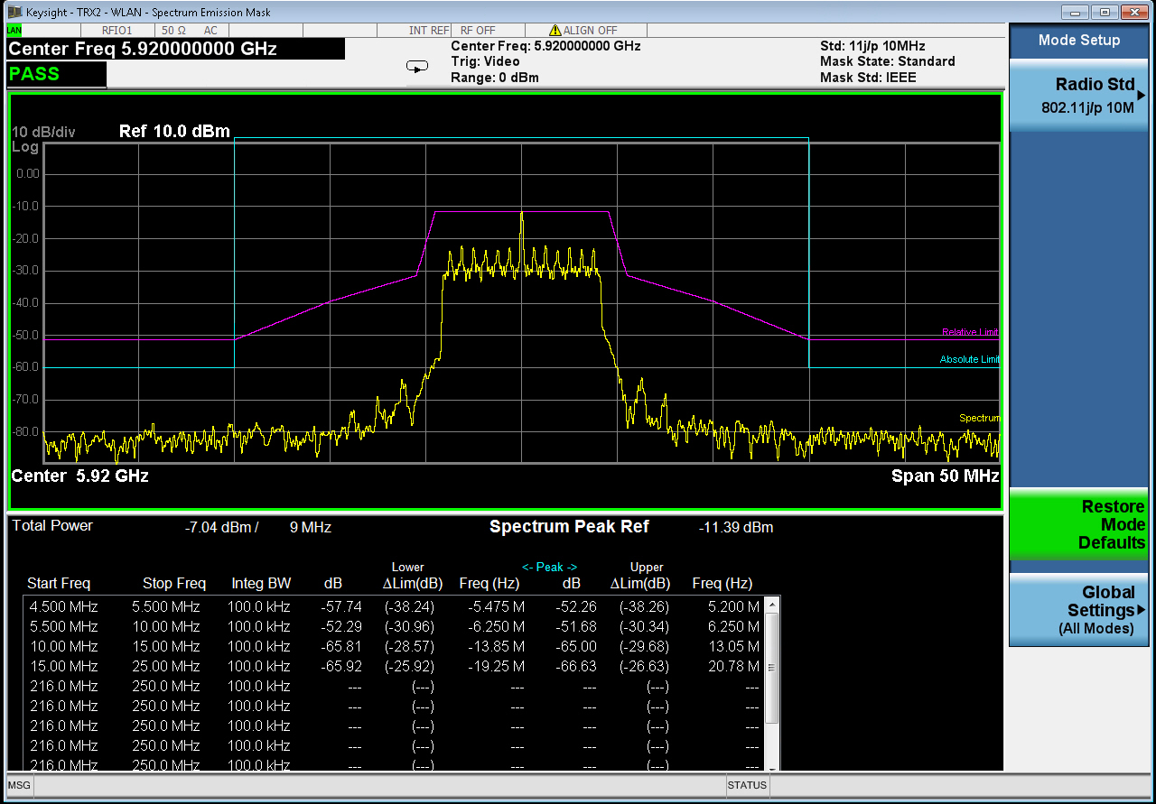Toggle AC coupling in the status bar
The width and height of the screenshot is (1156, 804).
pyautogui.click(x=210, y=30)
